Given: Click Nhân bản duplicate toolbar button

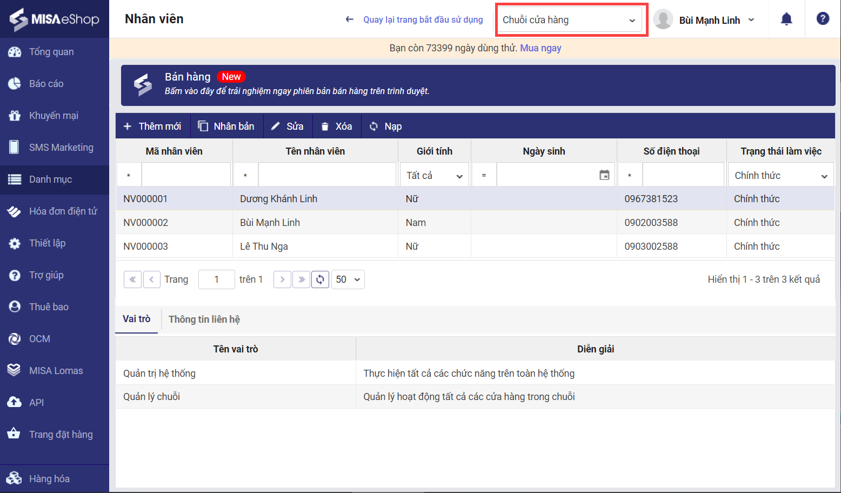Looking at the screenshot, I should point(226,126).
